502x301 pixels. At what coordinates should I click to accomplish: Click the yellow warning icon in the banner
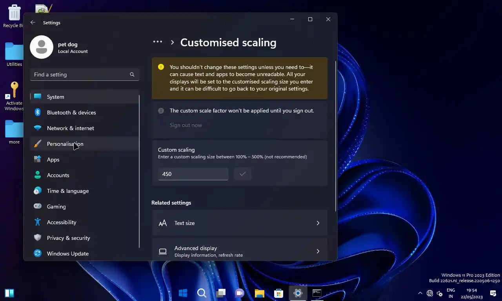pyautogui.click(x=161, y=67)
